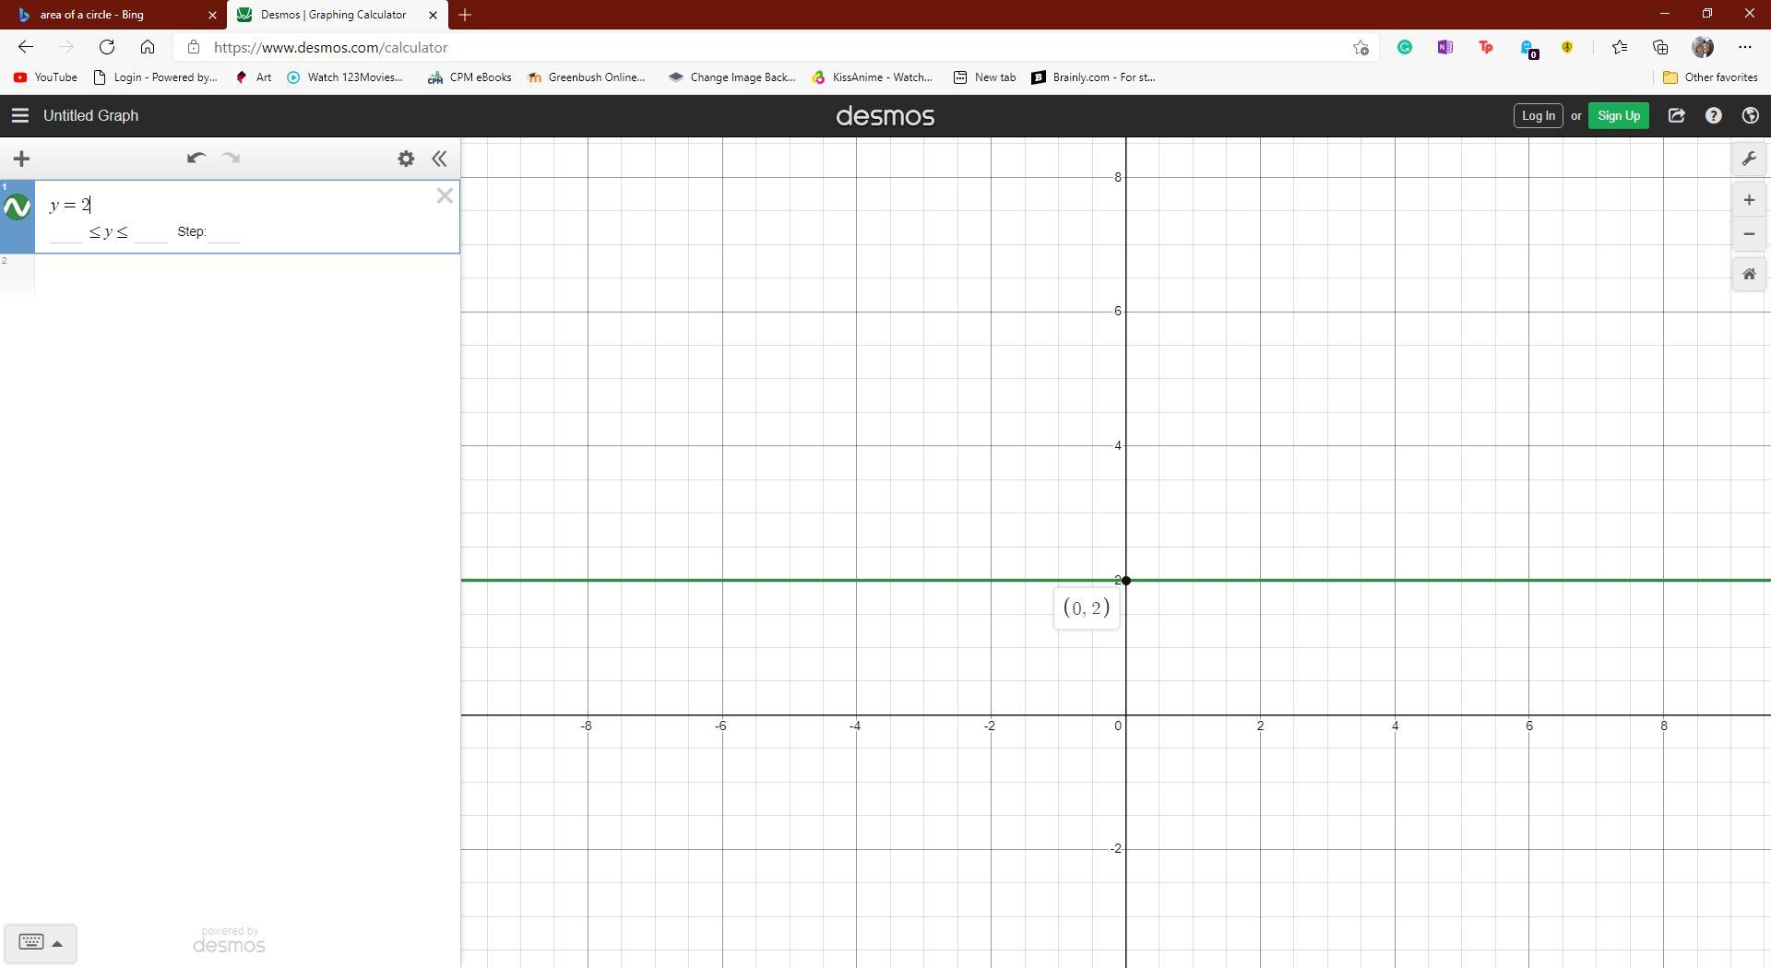Open the language globe menu
This screenshot has width=1771, height=968.
coord(1750,115)
